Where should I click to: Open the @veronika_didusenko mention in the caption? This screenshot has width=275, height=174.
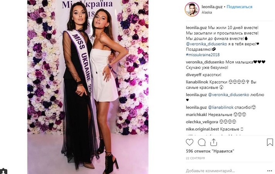[206, 43]
